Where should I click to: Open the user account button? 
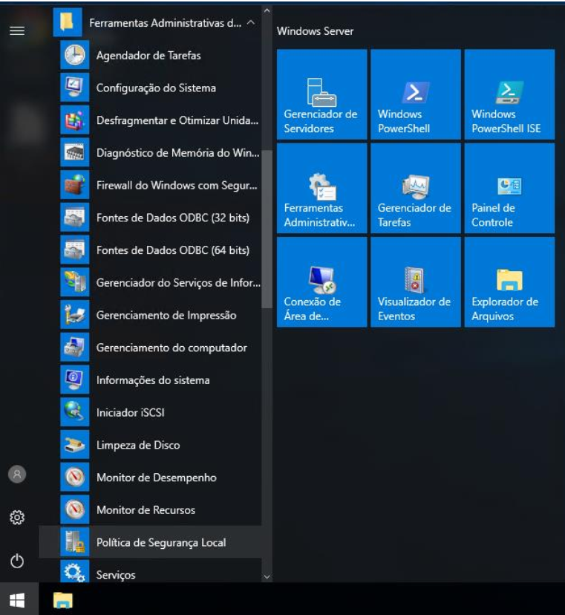(17, 474)
